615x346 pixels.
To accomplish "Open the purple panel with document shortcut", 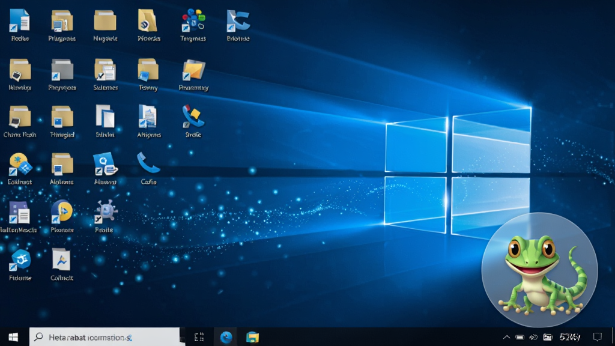I will (20, 212).
